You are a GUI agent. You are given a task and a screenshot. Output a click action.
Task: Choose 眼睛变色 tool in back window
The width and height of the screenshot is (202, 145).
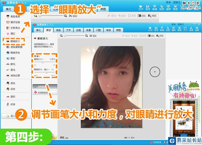coord(13,53)
